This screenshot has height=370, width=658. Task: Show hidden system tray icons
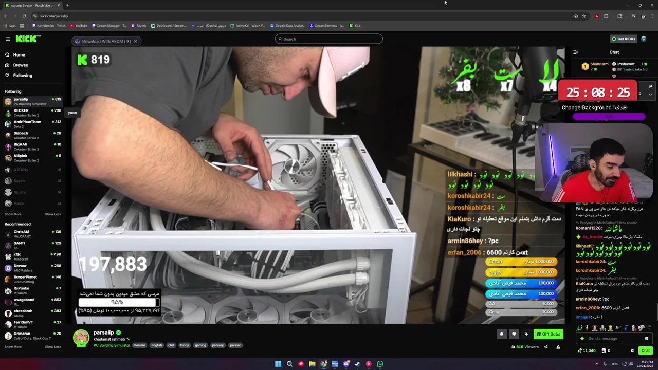click(597, 364)
